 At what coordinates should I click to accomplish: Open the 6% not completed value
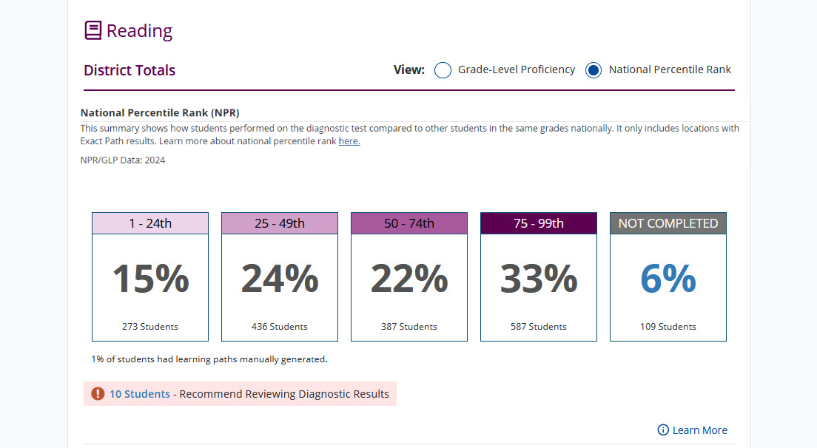668,279
